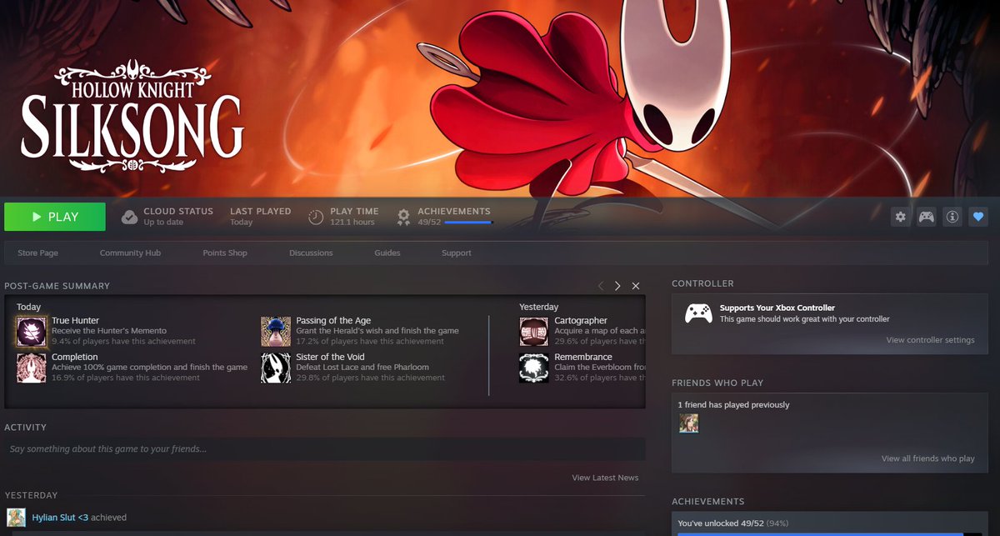
Task: Click the 9.4% of players statistic
Action: pyautogui.click(x=123, y=341)
